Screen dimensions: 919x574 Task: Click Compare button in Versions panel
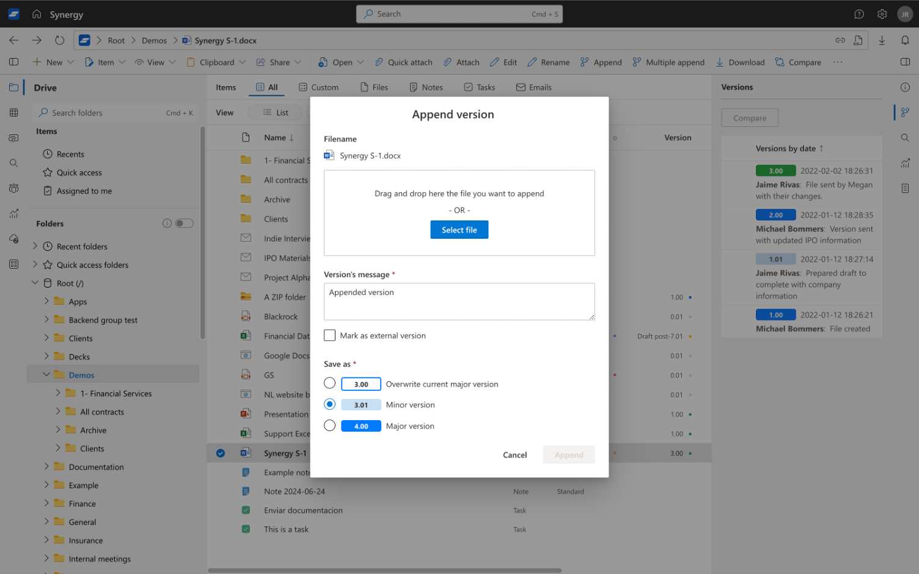pyautogui.click(x=750, y=118)
